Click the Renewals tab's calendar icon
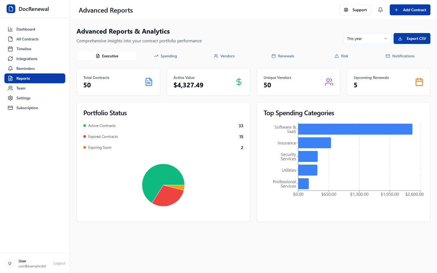 coord(274,56)
